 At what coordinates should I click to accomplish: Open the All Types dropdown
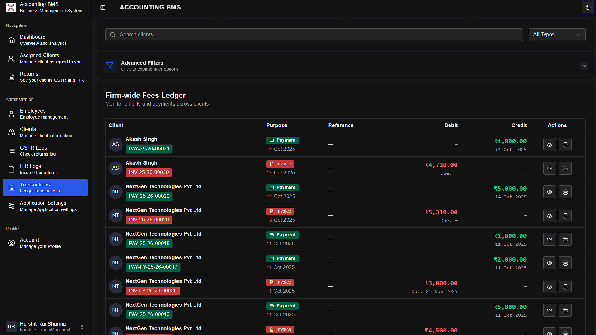pyautogui.click(x=557, y=34)
